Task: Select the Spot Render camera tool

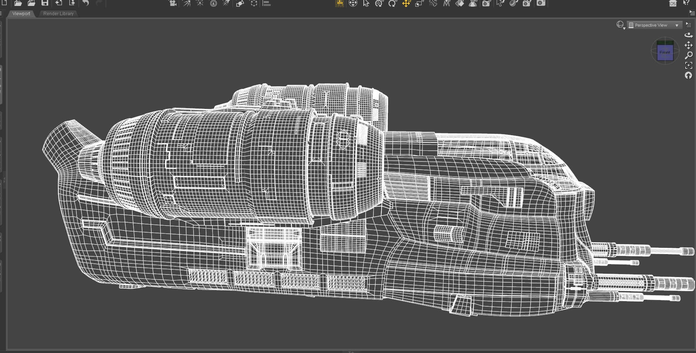Action: pyautogui.click(x=486, y=3)
